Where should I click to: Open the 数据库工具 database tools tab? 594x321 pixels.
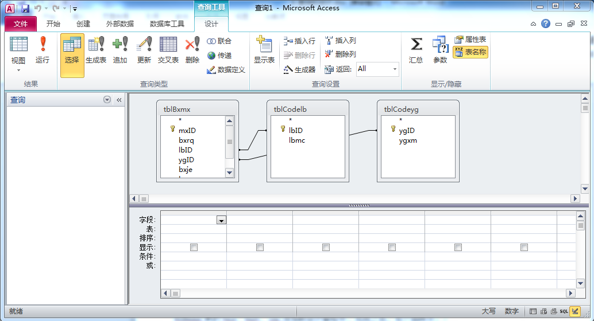point(167,24)
